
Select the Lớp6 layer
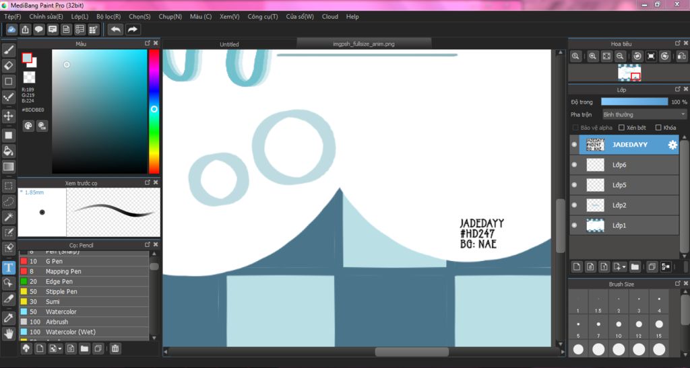coord(629,165)
